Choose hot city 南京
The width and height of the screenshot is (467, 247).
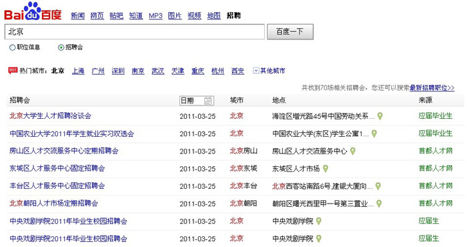coord(138,71)
